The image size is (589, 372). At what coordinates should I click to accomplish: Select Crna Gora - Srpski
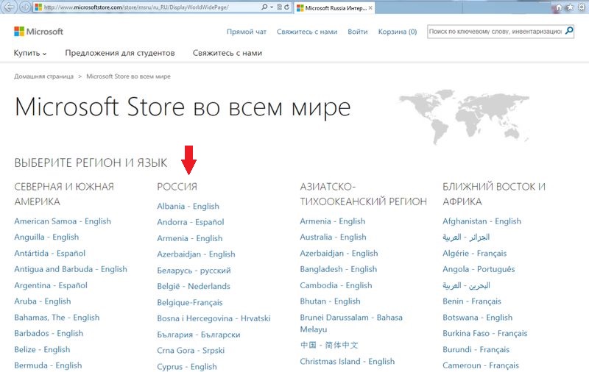pyautogui.click(x=191, y=350)
